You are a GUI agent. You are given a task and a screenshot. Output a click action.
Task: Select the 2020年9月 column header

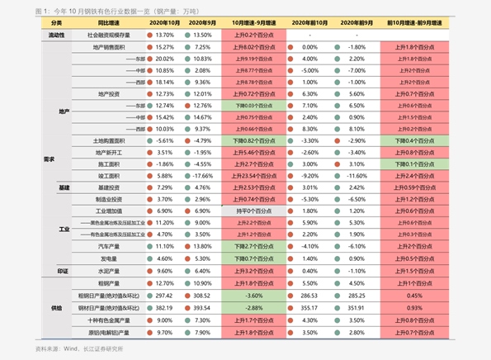tap(202, 23)
